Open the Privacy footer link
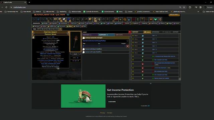This screenshot has width=214, height=120. 103,113
